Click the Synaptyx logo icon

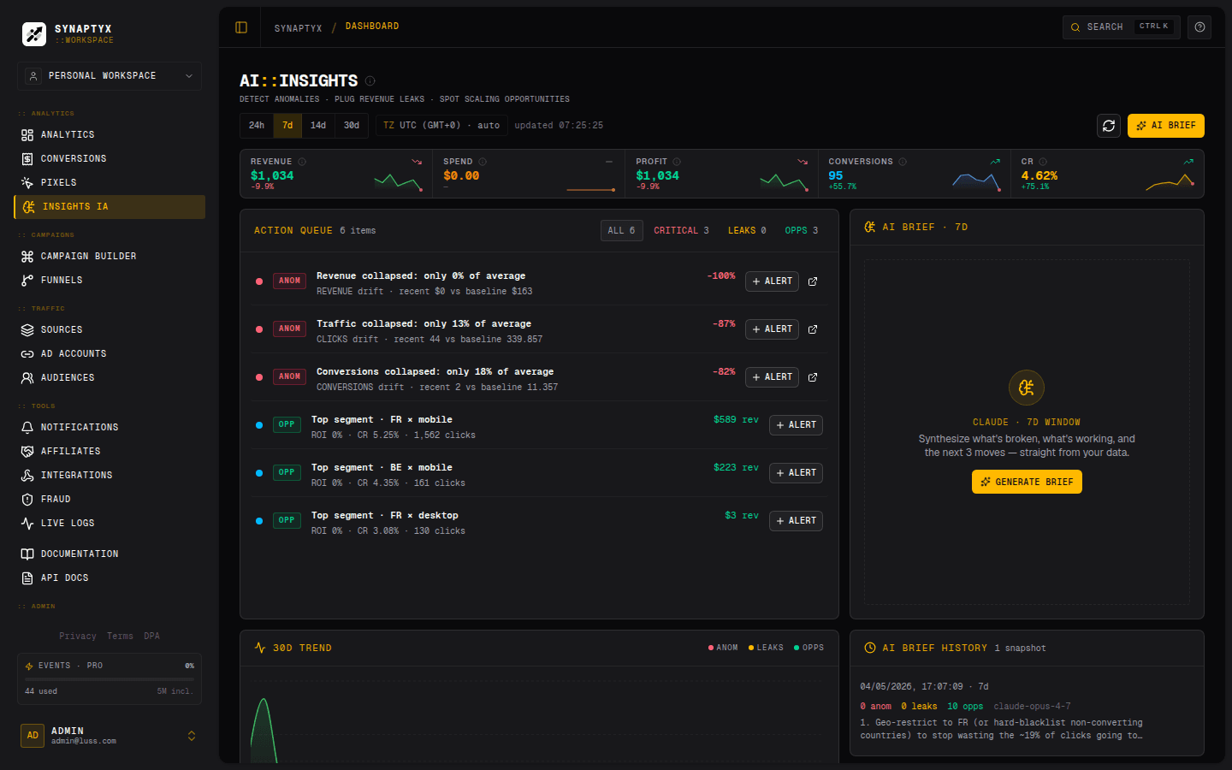[34, 34]
